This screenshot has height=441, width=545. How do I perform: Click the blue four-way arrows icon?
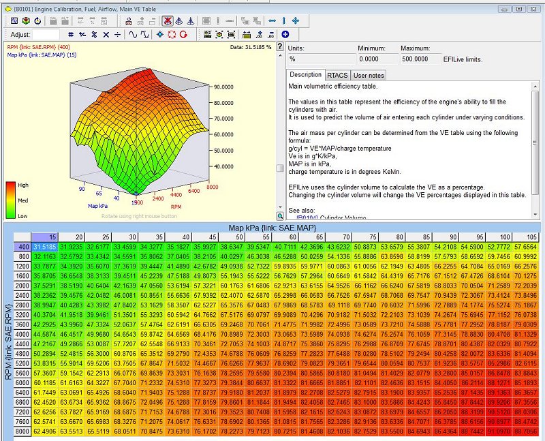tap(296, 21)
